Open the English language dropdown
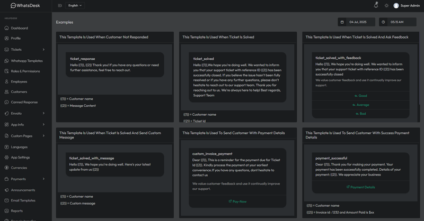 (75, 5)
